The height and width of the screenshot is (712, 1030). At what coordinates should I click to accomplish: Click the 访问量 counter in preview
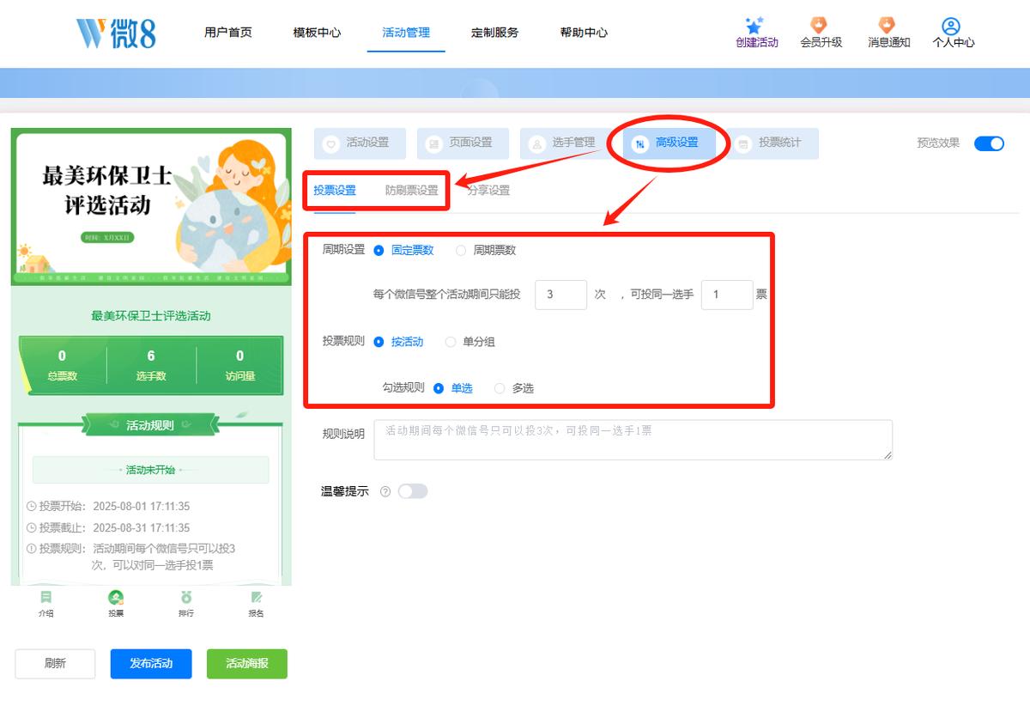(239, 366)
